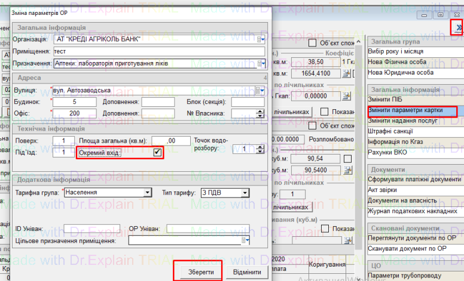This screenshot has width=464, height=281.
Task: Click the double-arrow collapse panel icon
Action: pos(458,27)
